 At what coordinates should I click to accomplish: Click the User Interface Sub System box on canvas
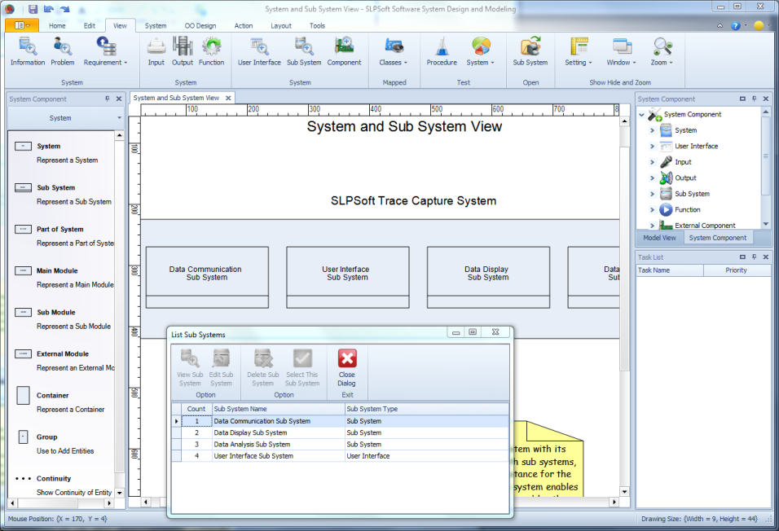pos(348,277)
